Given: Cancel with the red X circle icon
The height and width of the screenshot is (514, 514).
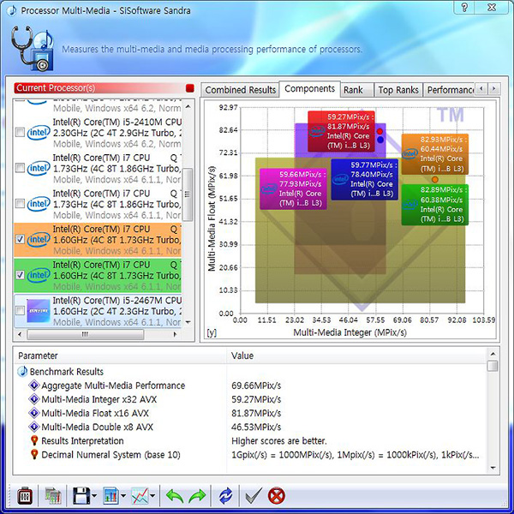Looking at the screenshot, I should pyautogui.click(x=277, y=496).
